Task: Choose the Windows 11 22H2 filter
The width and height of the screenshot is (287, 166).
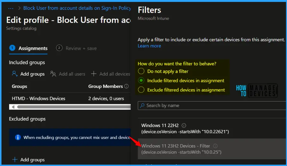Action: click(x=212, y=128)
